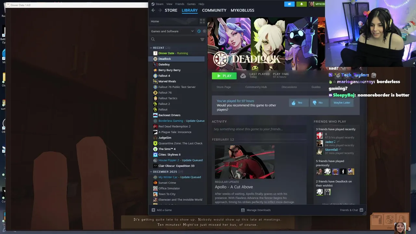Click the Marvel Rivals game icon

click(x=155, y=81)
